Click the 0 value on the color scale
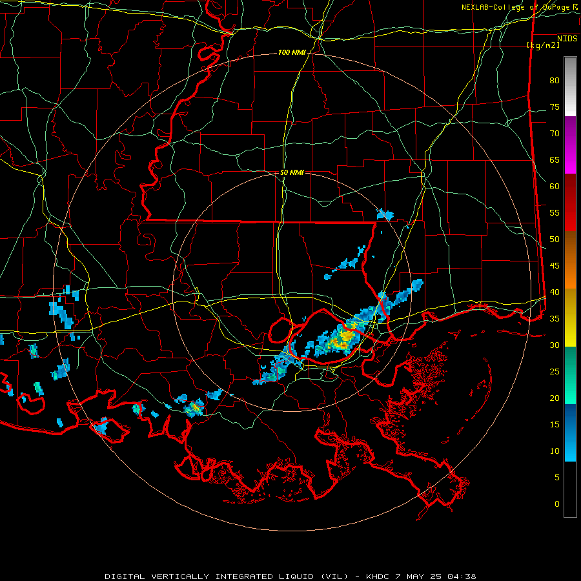 pyautogui.click(x=557, y=504)
